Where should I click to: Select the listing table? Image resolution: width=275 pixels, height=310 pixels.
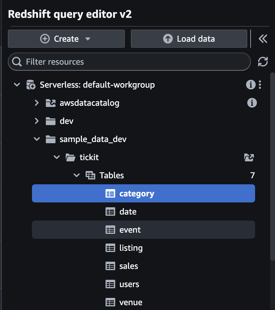pyautogui.click(x=144, y=248)
